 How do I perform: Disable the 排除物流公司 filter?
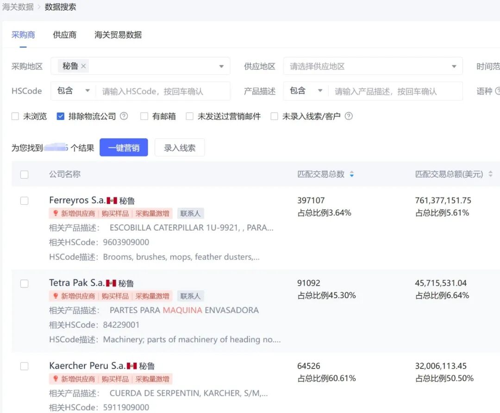pos(61,116)
